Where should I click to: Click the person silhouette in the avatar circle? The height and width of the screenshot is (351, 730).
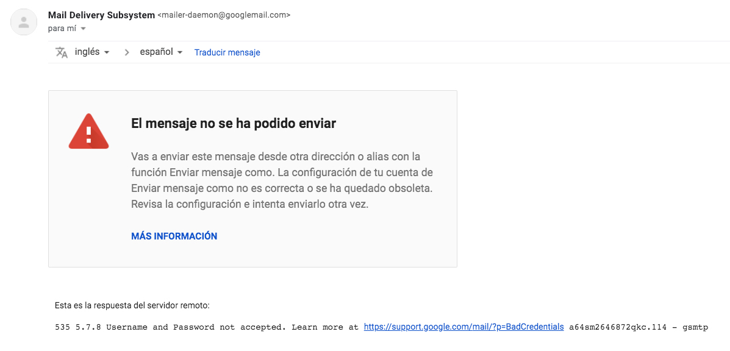[23, 22]
